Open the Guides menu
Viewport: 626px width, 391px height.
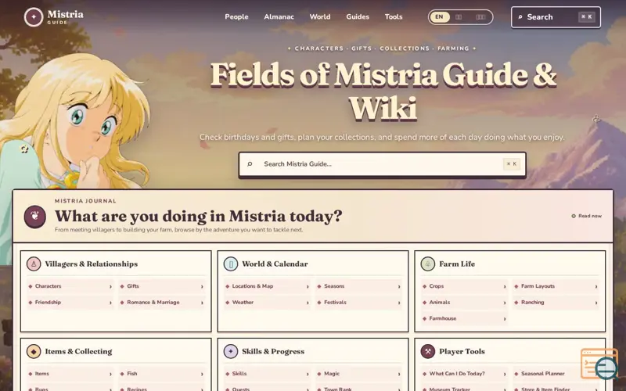point(358,16)
